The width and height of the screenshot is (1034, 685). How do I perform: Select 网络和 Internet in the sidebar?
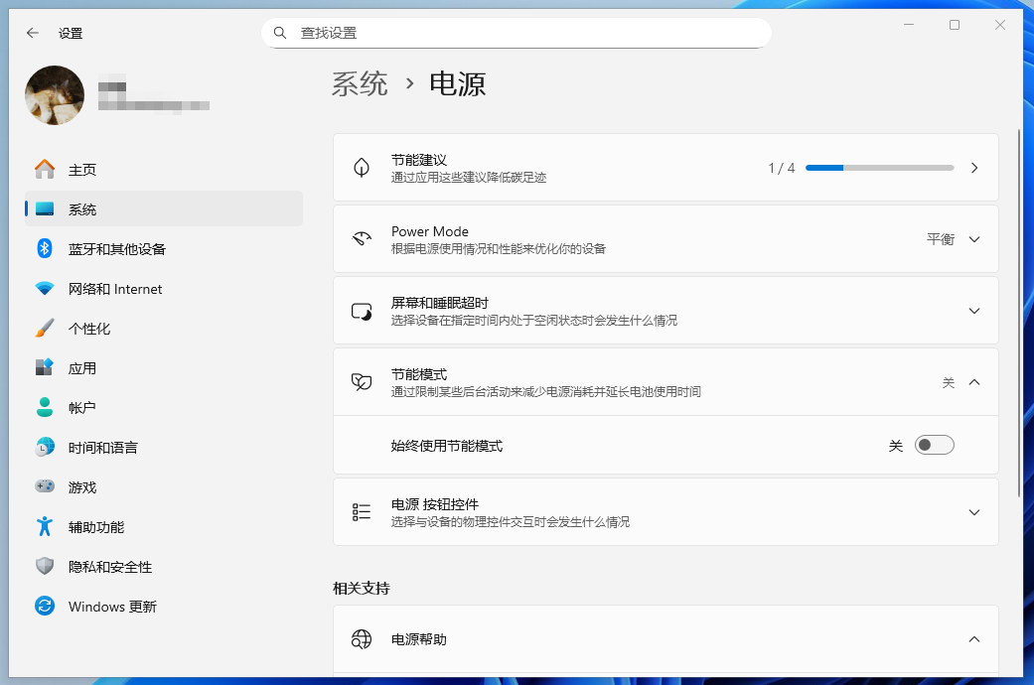(164, 289)
